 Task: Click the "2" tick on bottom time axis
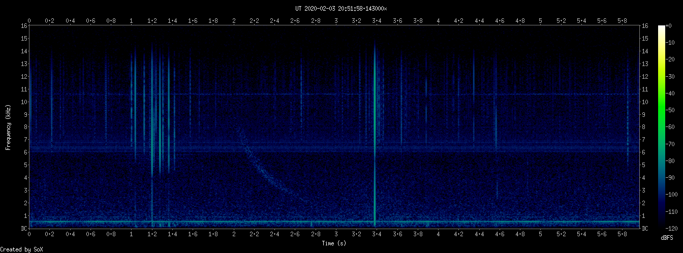[234, 235]
